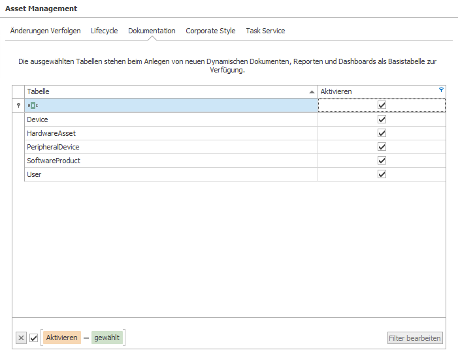Click the sort arrow in Tabelle column header
Viewport: 458px width, 363px height.
pos(312,91)
